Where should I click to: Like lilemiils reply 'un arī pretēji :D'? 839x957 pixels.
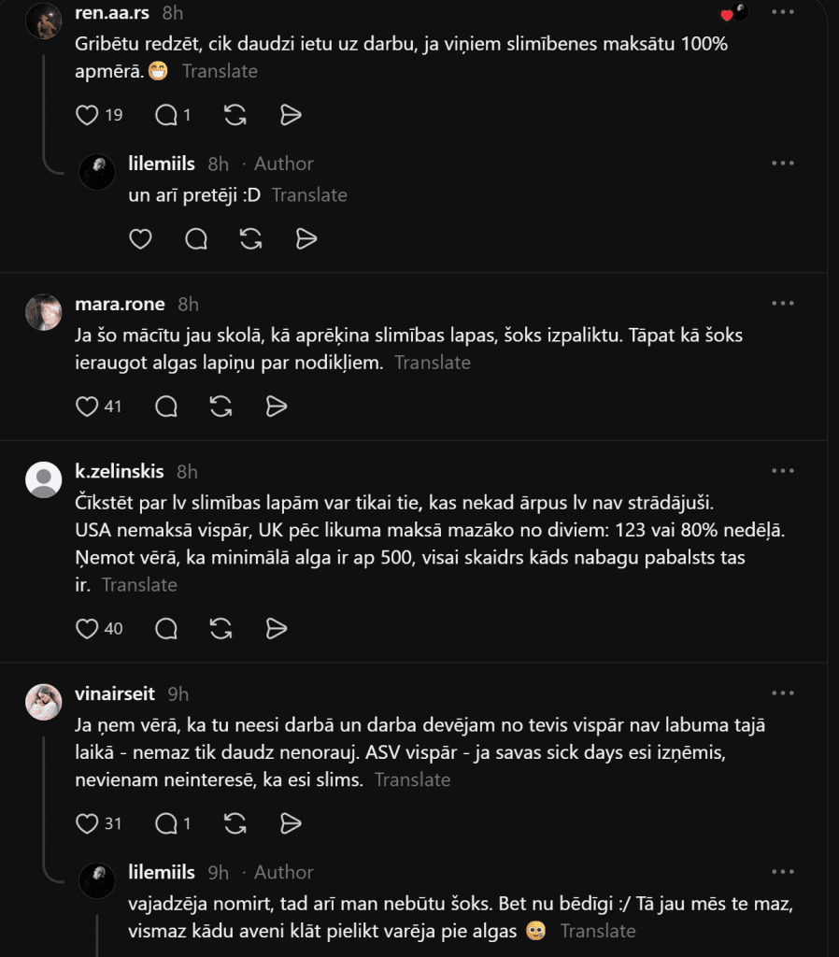140,238
